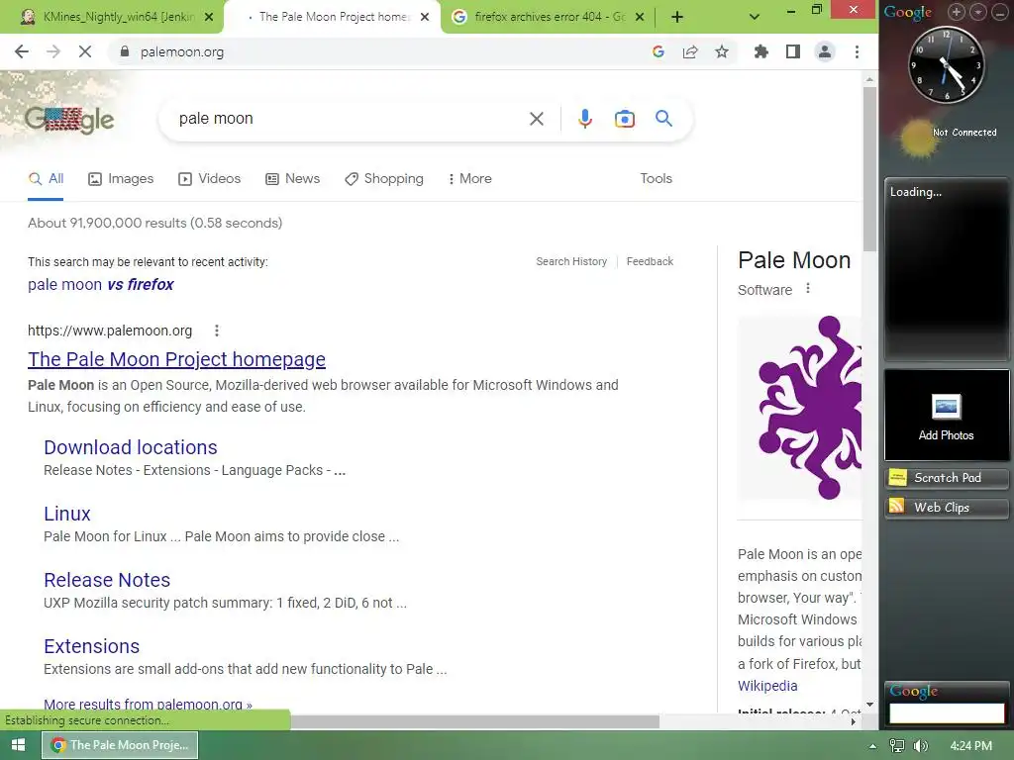This screenshot has width=1014, height=760.
Task: Open a new browser tab
Action: [x=677, y=17]
